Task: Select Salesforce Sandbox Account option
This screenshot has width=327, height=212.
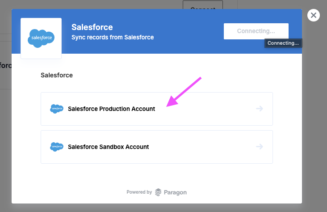Action: pos(157,147)
